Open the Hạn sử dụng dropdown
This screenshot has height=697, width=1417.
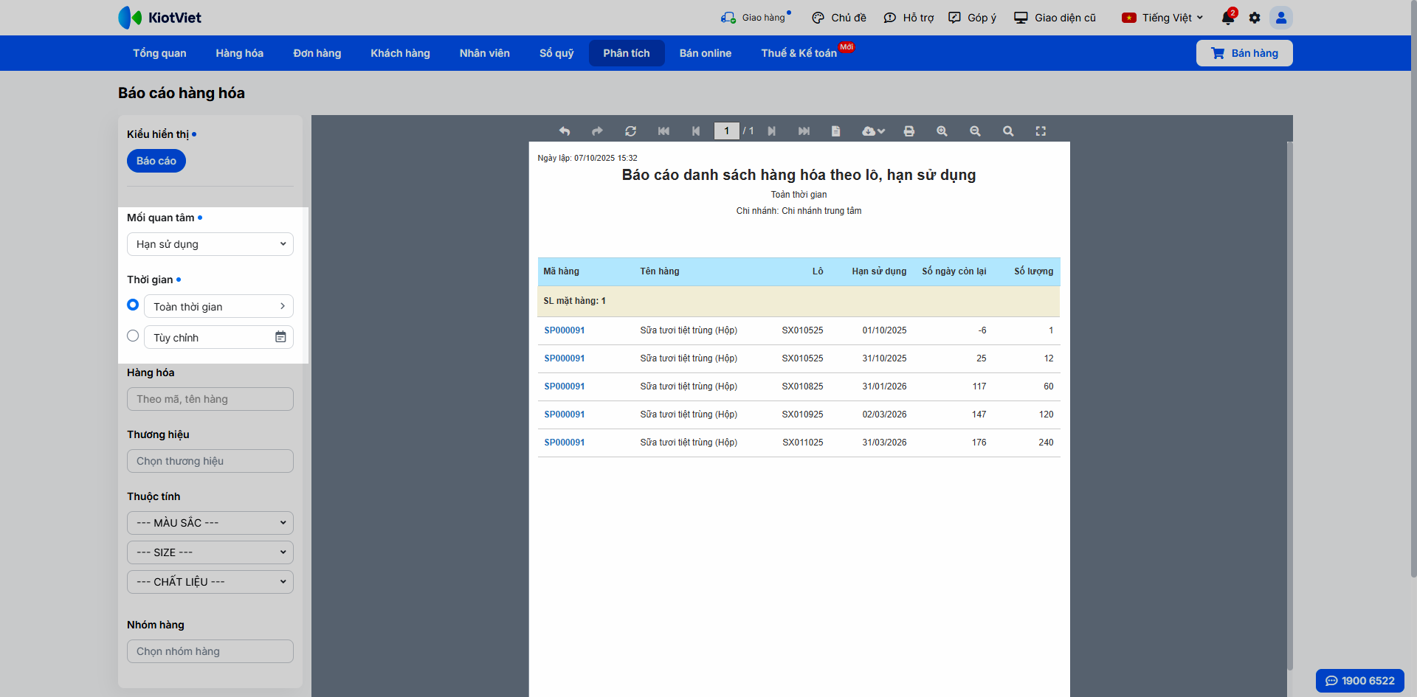210,244
